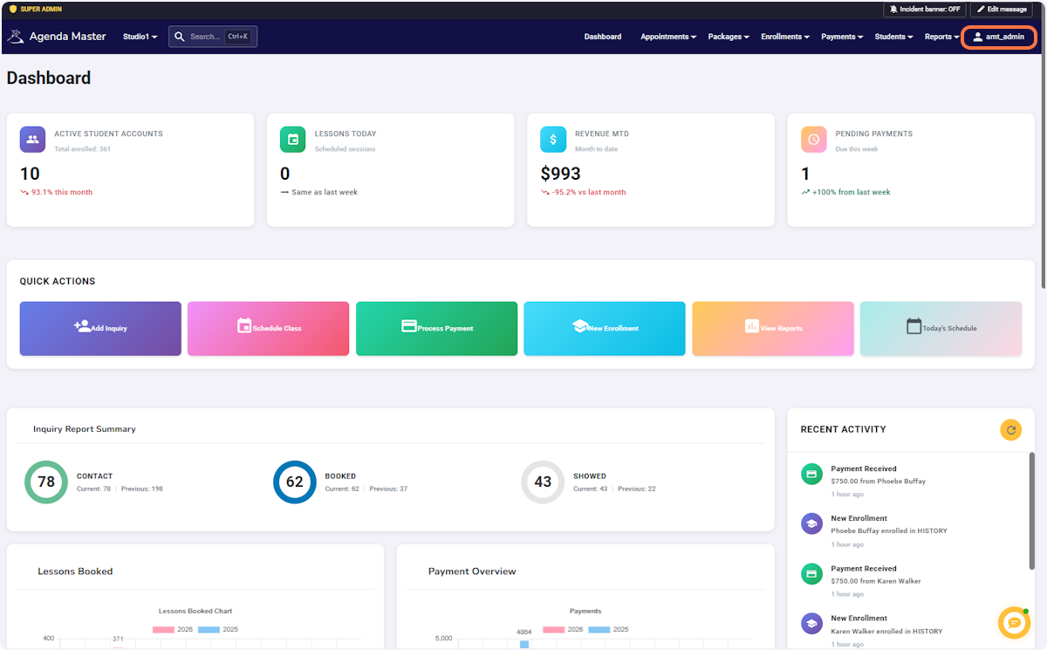Go to the Dashboard menu item
1047x650 pixels.
[603, 37]
